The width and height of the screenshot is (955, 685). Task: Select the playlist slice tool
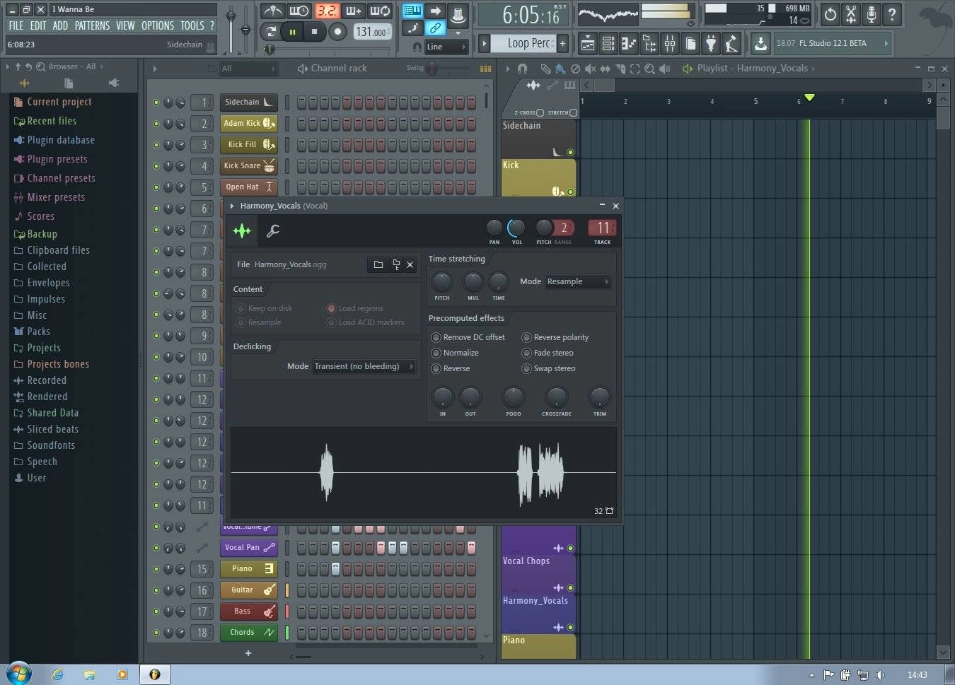pyautogui.click(x=620, y=69)
